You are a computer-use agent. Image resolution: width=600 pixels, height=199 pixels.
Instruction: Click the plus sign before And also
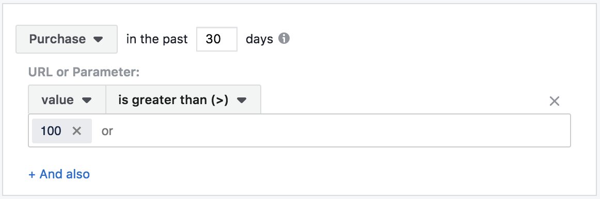coord(32,175)
